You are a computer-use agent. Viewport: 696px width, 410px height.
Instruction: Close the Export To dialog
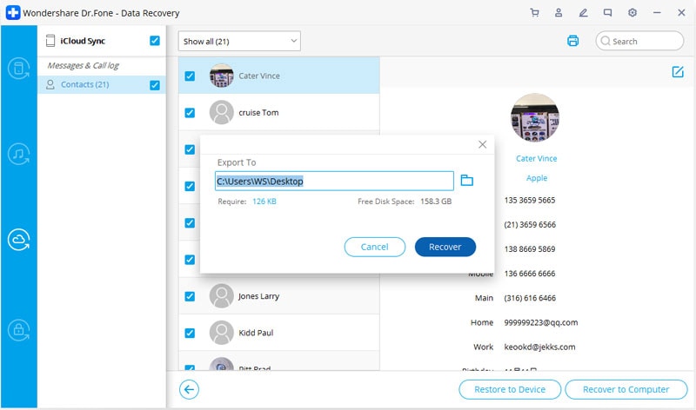(483, 144)
